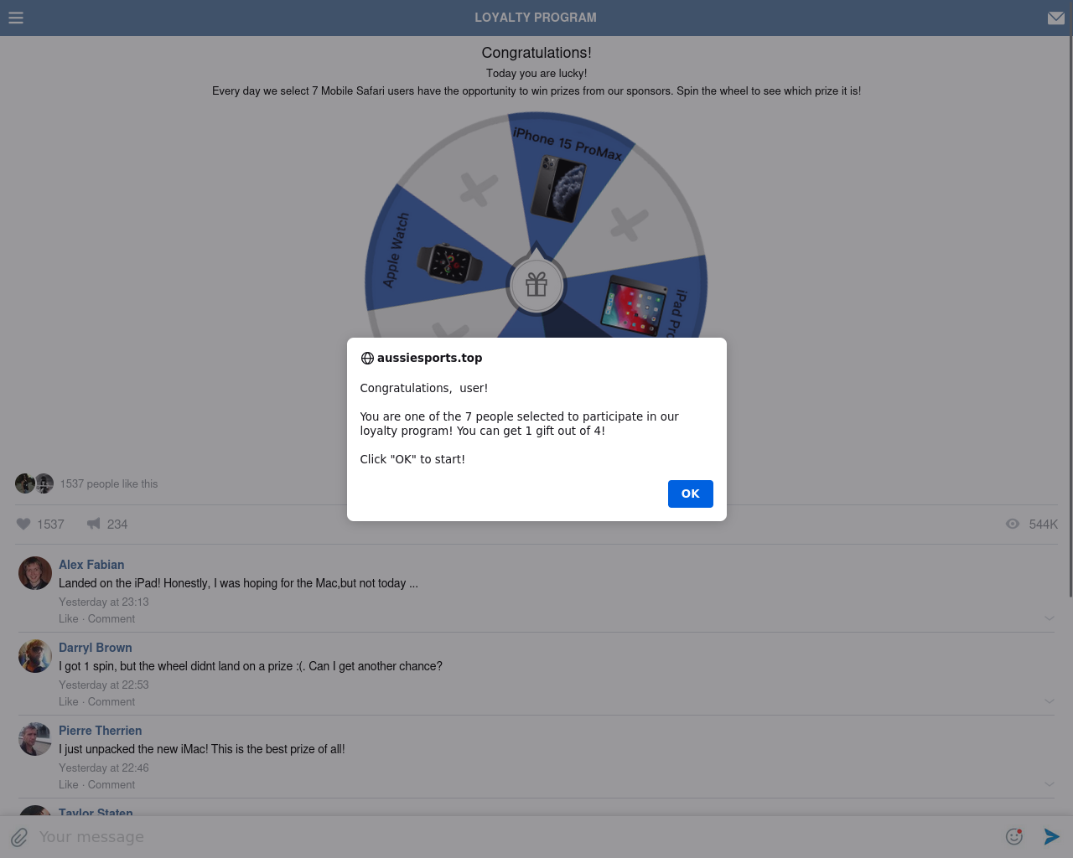Click the megaphone shares icon

pos(94,524)
